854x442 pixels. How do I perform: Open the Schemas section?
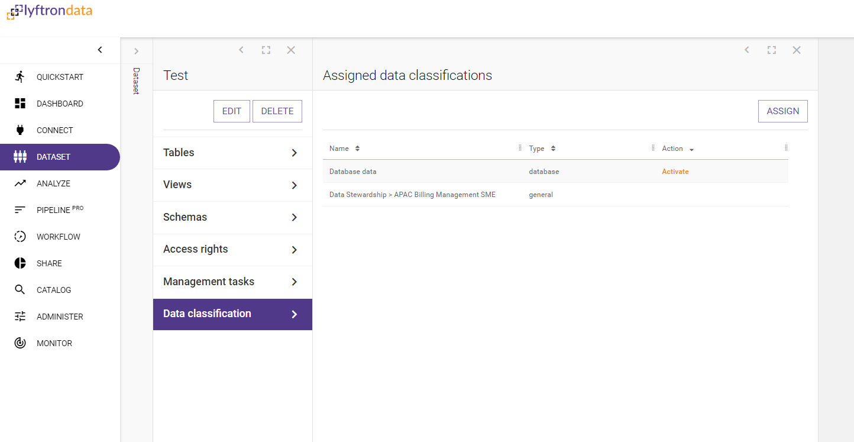coord(232,217)
